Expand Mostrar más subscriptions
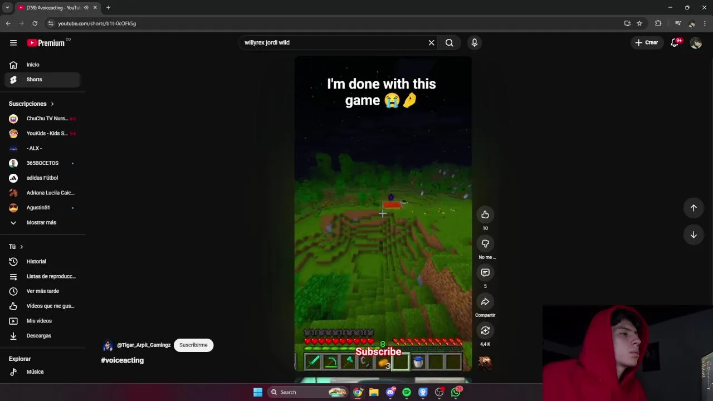 (42, 223)
